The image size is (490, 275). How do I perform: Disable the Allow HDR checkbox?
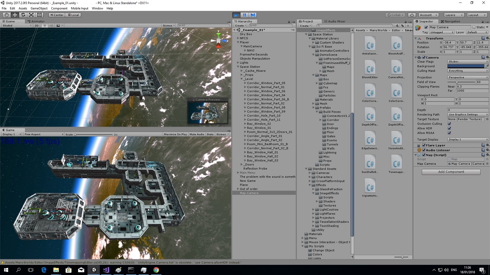[449, 128]
